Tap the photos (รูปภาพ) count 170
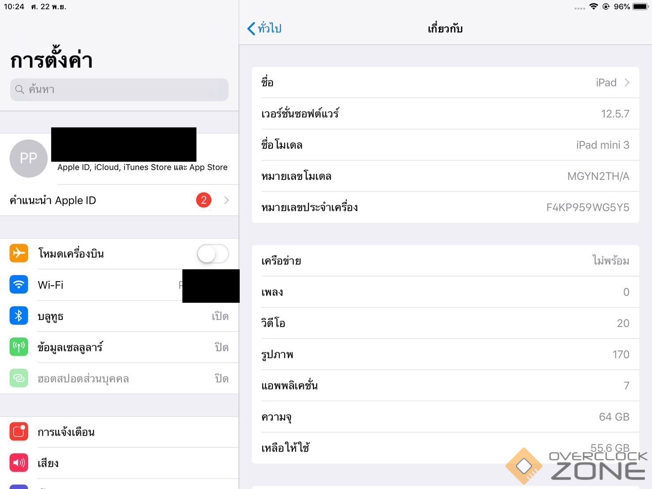The image size is (652, 489). pos(621,354)
